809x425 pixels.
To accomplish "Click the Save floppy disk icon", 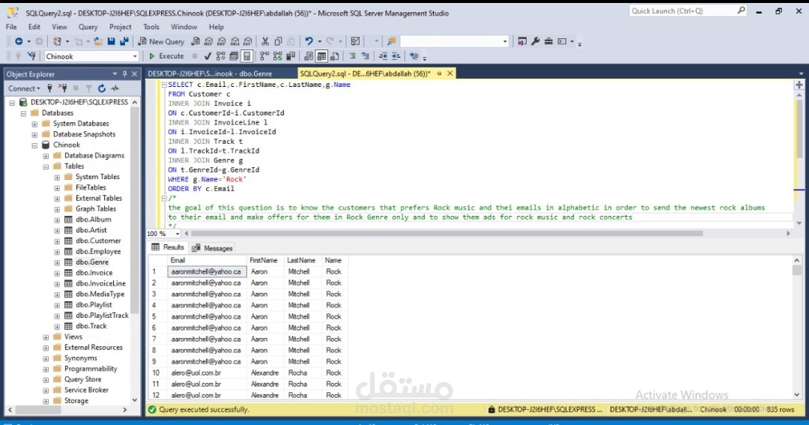I will pyautogui.click(x=111, y=41).
